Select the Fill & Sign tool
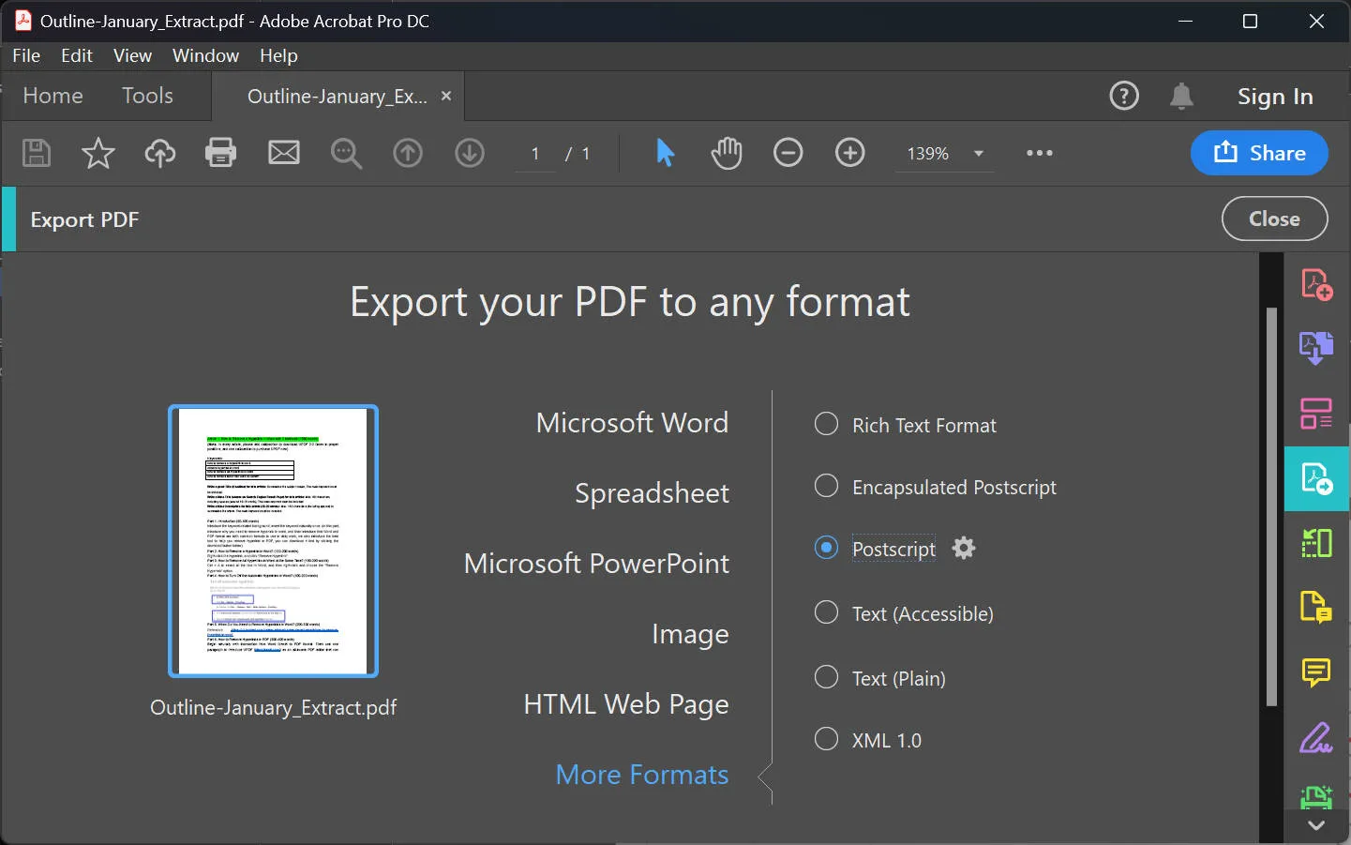Image resolution: width=1351 pixels, height=845 pixels. pos(1316,738)
